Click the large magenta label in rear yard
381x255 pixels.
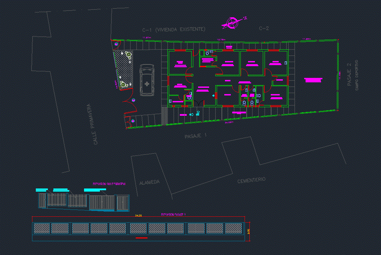(313, 80)
